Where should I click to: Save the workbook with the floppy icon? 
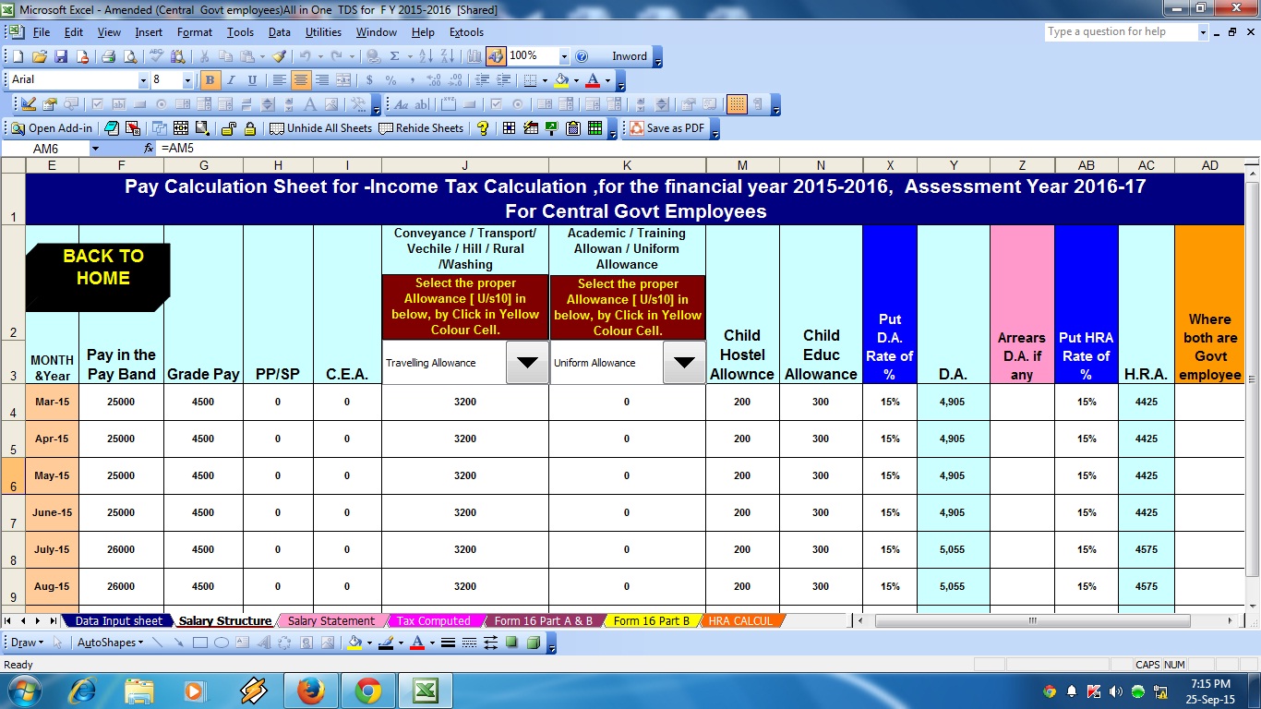point(61,56)
